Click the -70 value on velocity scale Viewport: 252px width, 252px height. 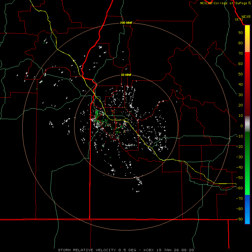239,199
